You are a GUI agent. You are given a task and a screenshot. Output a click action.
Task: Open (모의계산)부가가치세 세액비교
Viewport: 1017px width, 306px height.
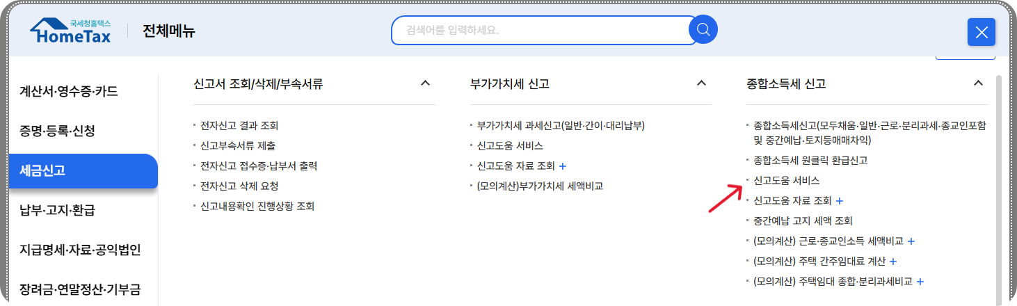click(x=540, y=186)
